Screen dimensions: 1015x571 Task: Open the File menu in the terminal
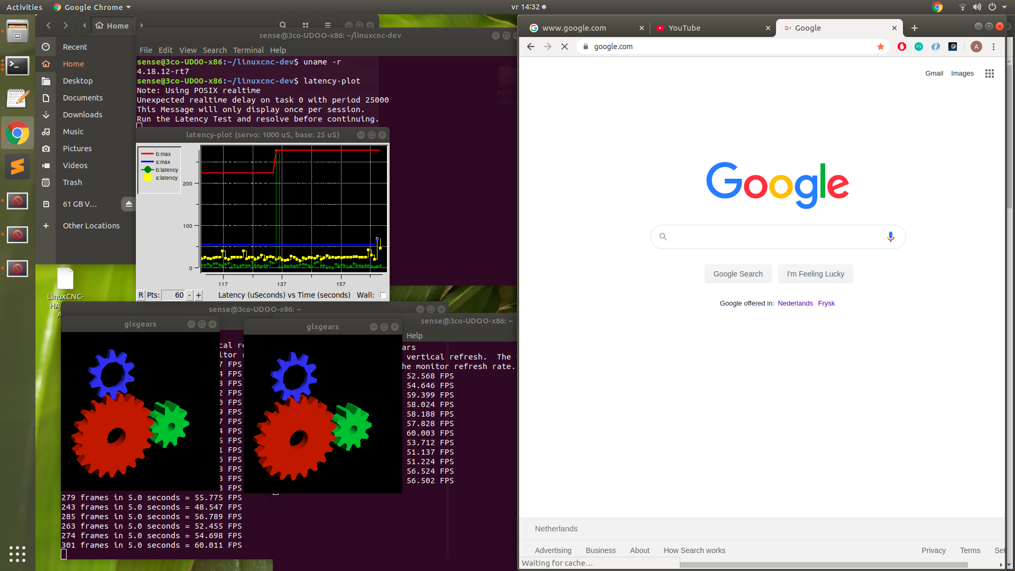[x=146, y=50]
